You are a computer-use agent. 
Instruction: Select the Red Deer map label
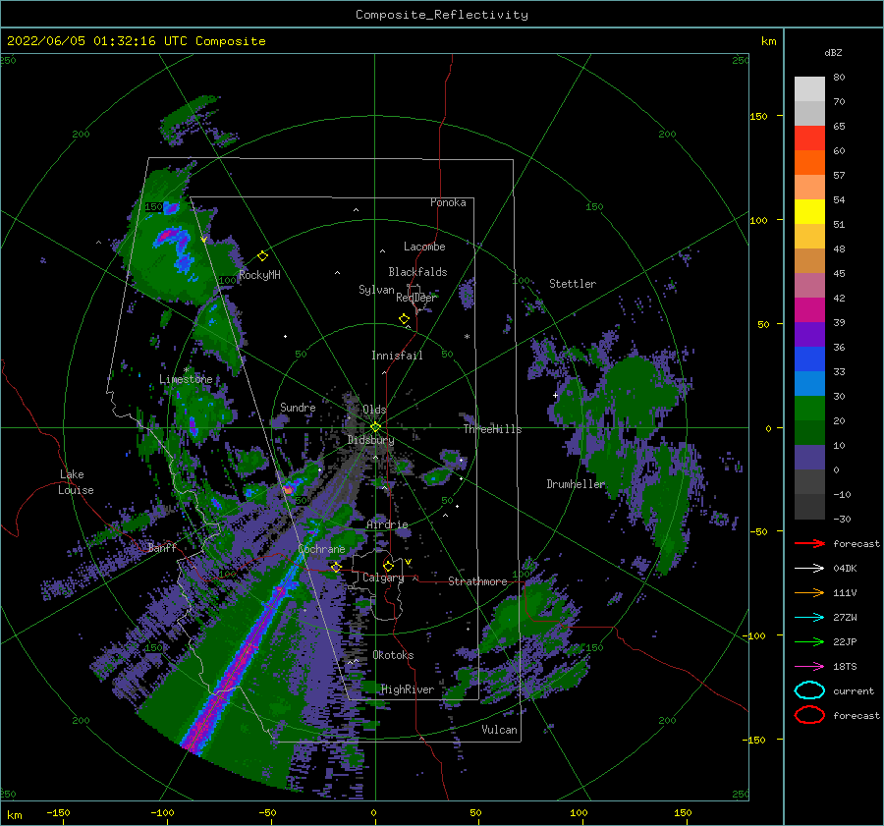(416, 298)
